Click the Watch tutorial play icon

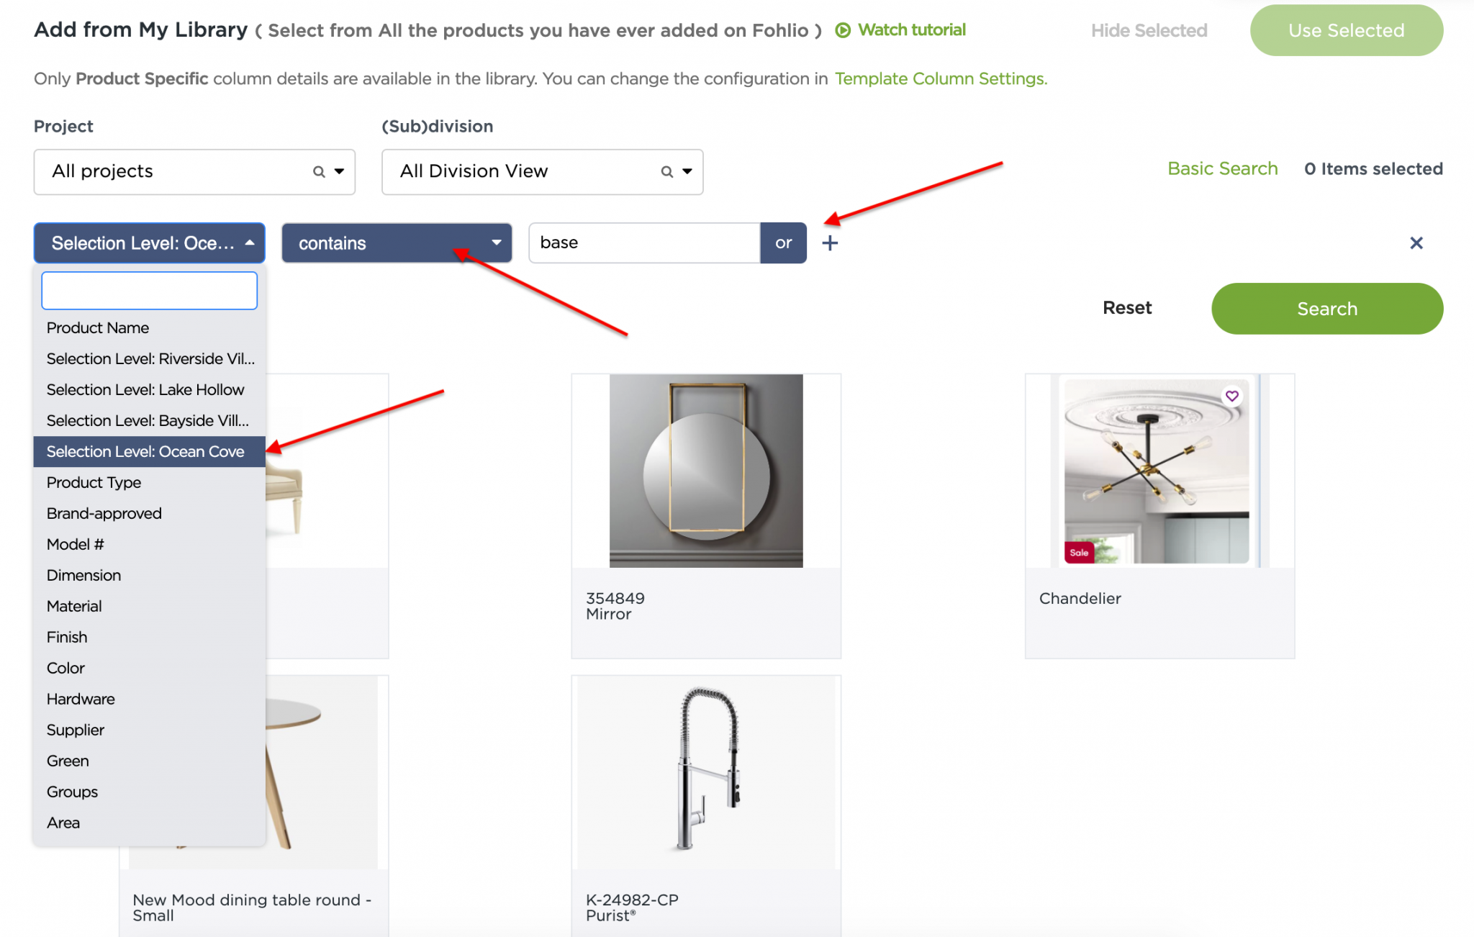point(841,30)
